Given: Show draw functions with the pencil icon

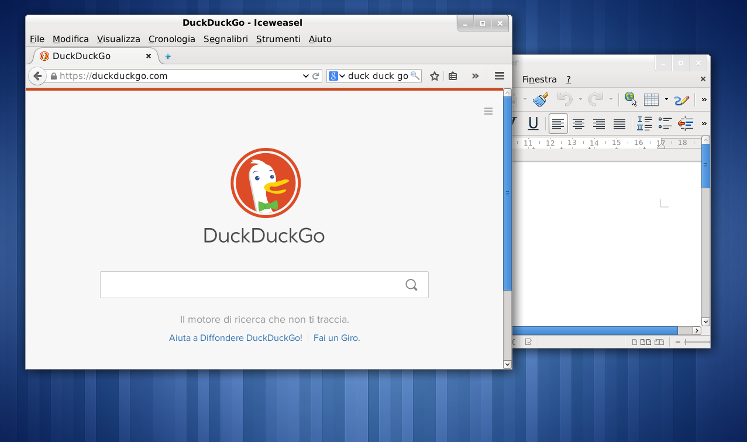Looking at the screenshot, I should click(681, 99).
